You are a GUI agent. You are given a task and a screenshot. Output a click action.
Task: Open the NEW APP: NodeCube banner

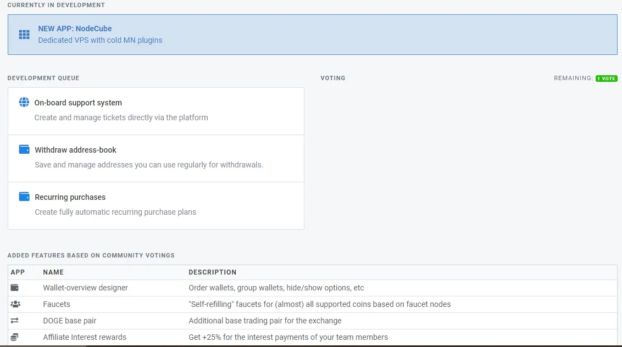click(x=313, y=35)
